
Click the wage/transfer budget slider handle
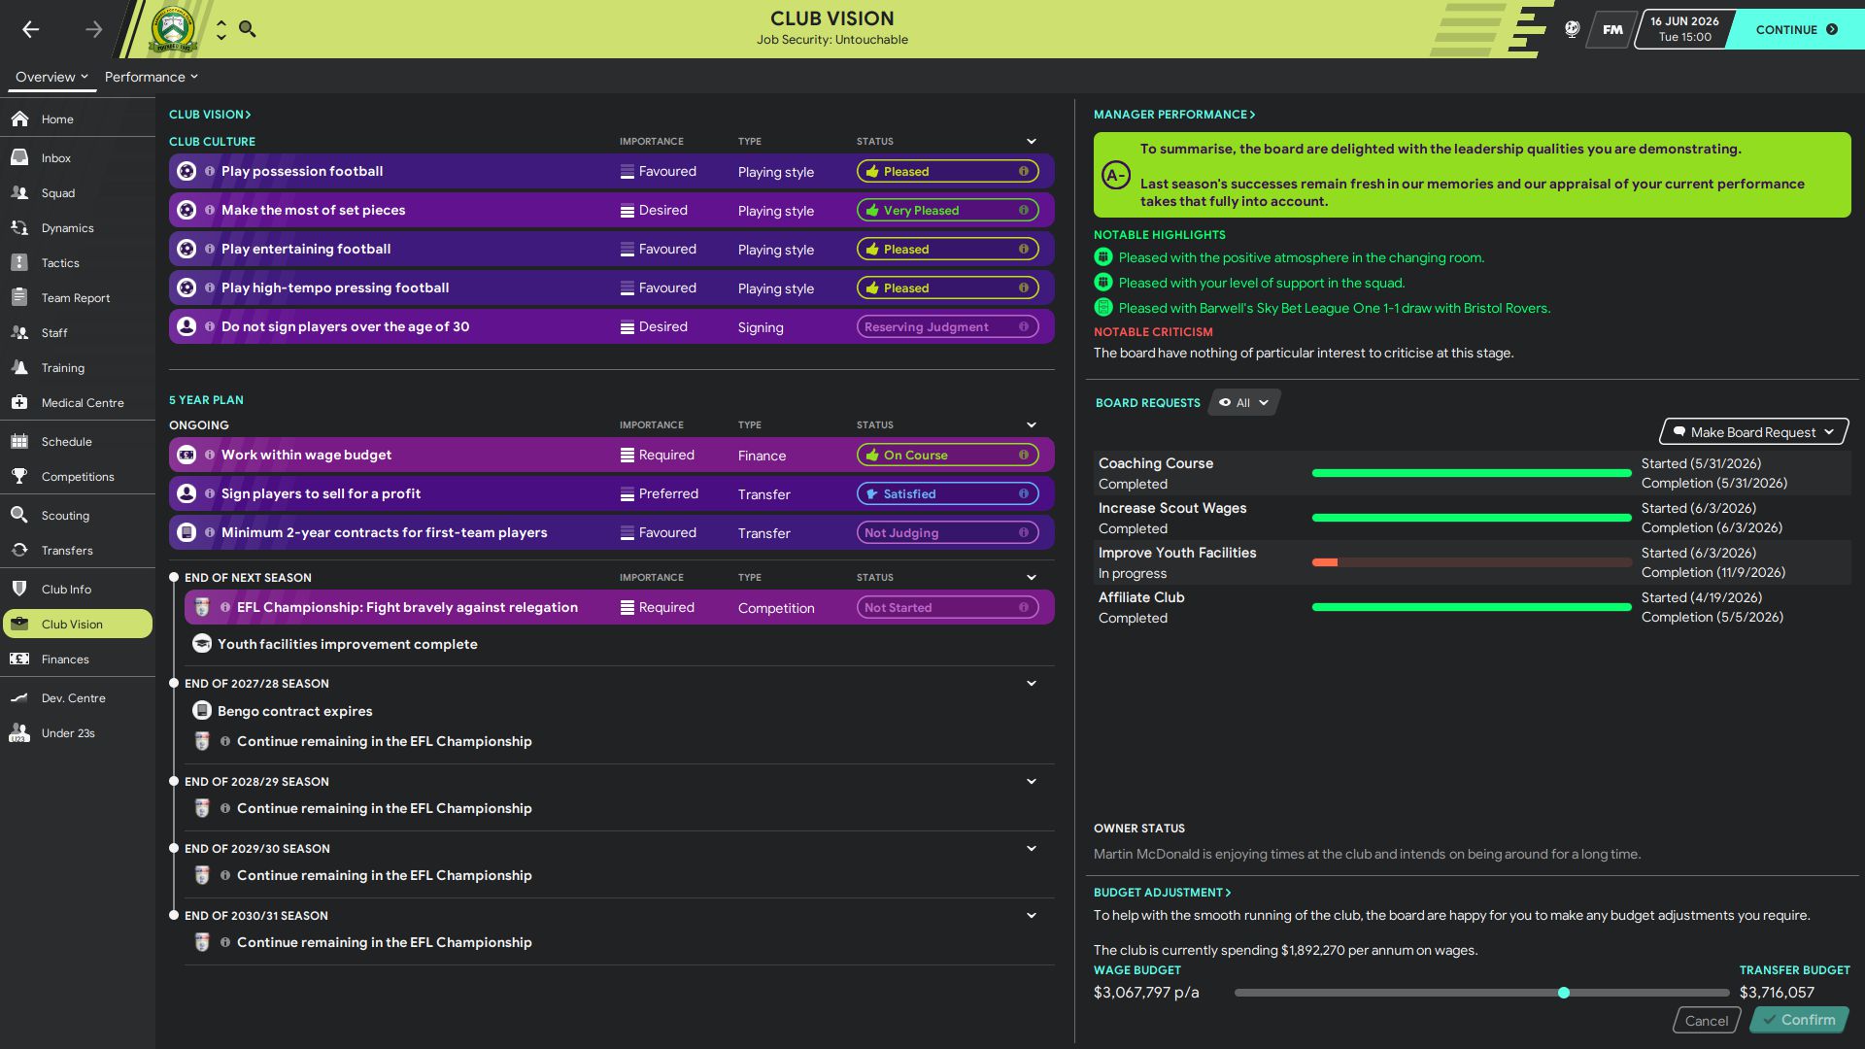point(1563,993)
